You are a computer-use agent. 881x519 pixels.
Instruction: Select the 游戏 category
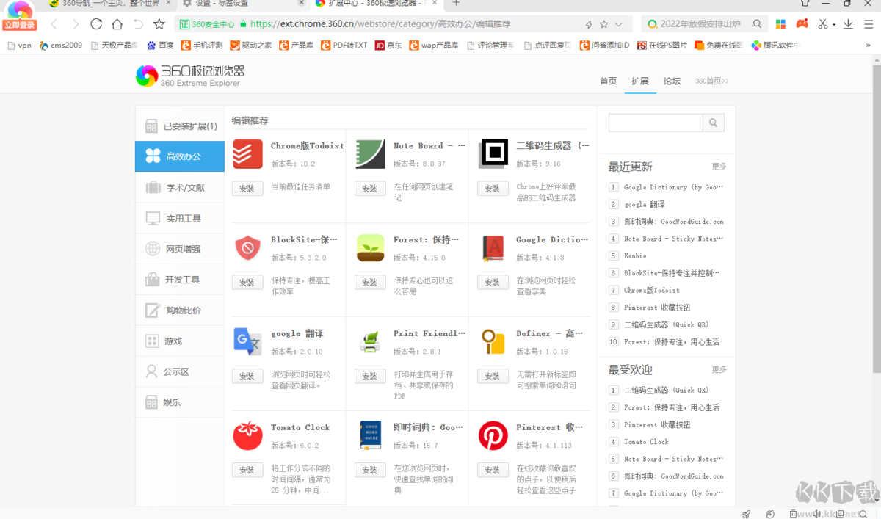(x=180, y=341)
